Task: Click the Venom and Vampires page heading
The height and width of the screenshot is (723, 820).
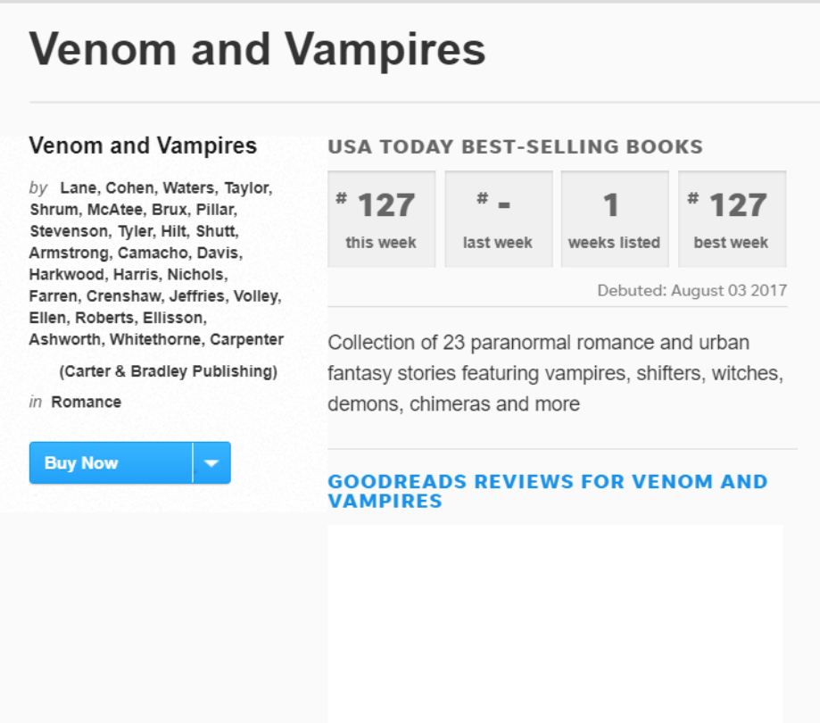Action: tap(258, 50)
